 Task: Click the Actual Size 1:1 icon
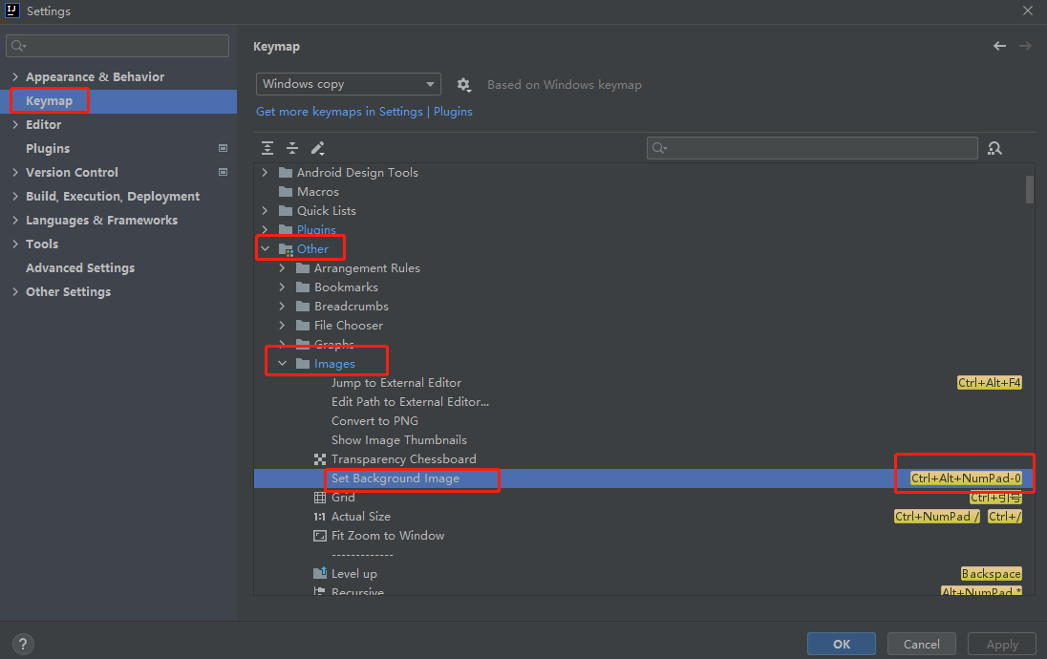pos(320,517)
